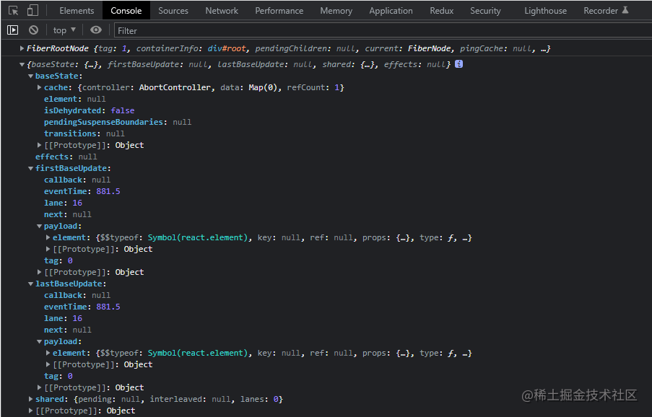Collapse the root update queue object
The image size is (652, 417).
click(x=22, y=64)
